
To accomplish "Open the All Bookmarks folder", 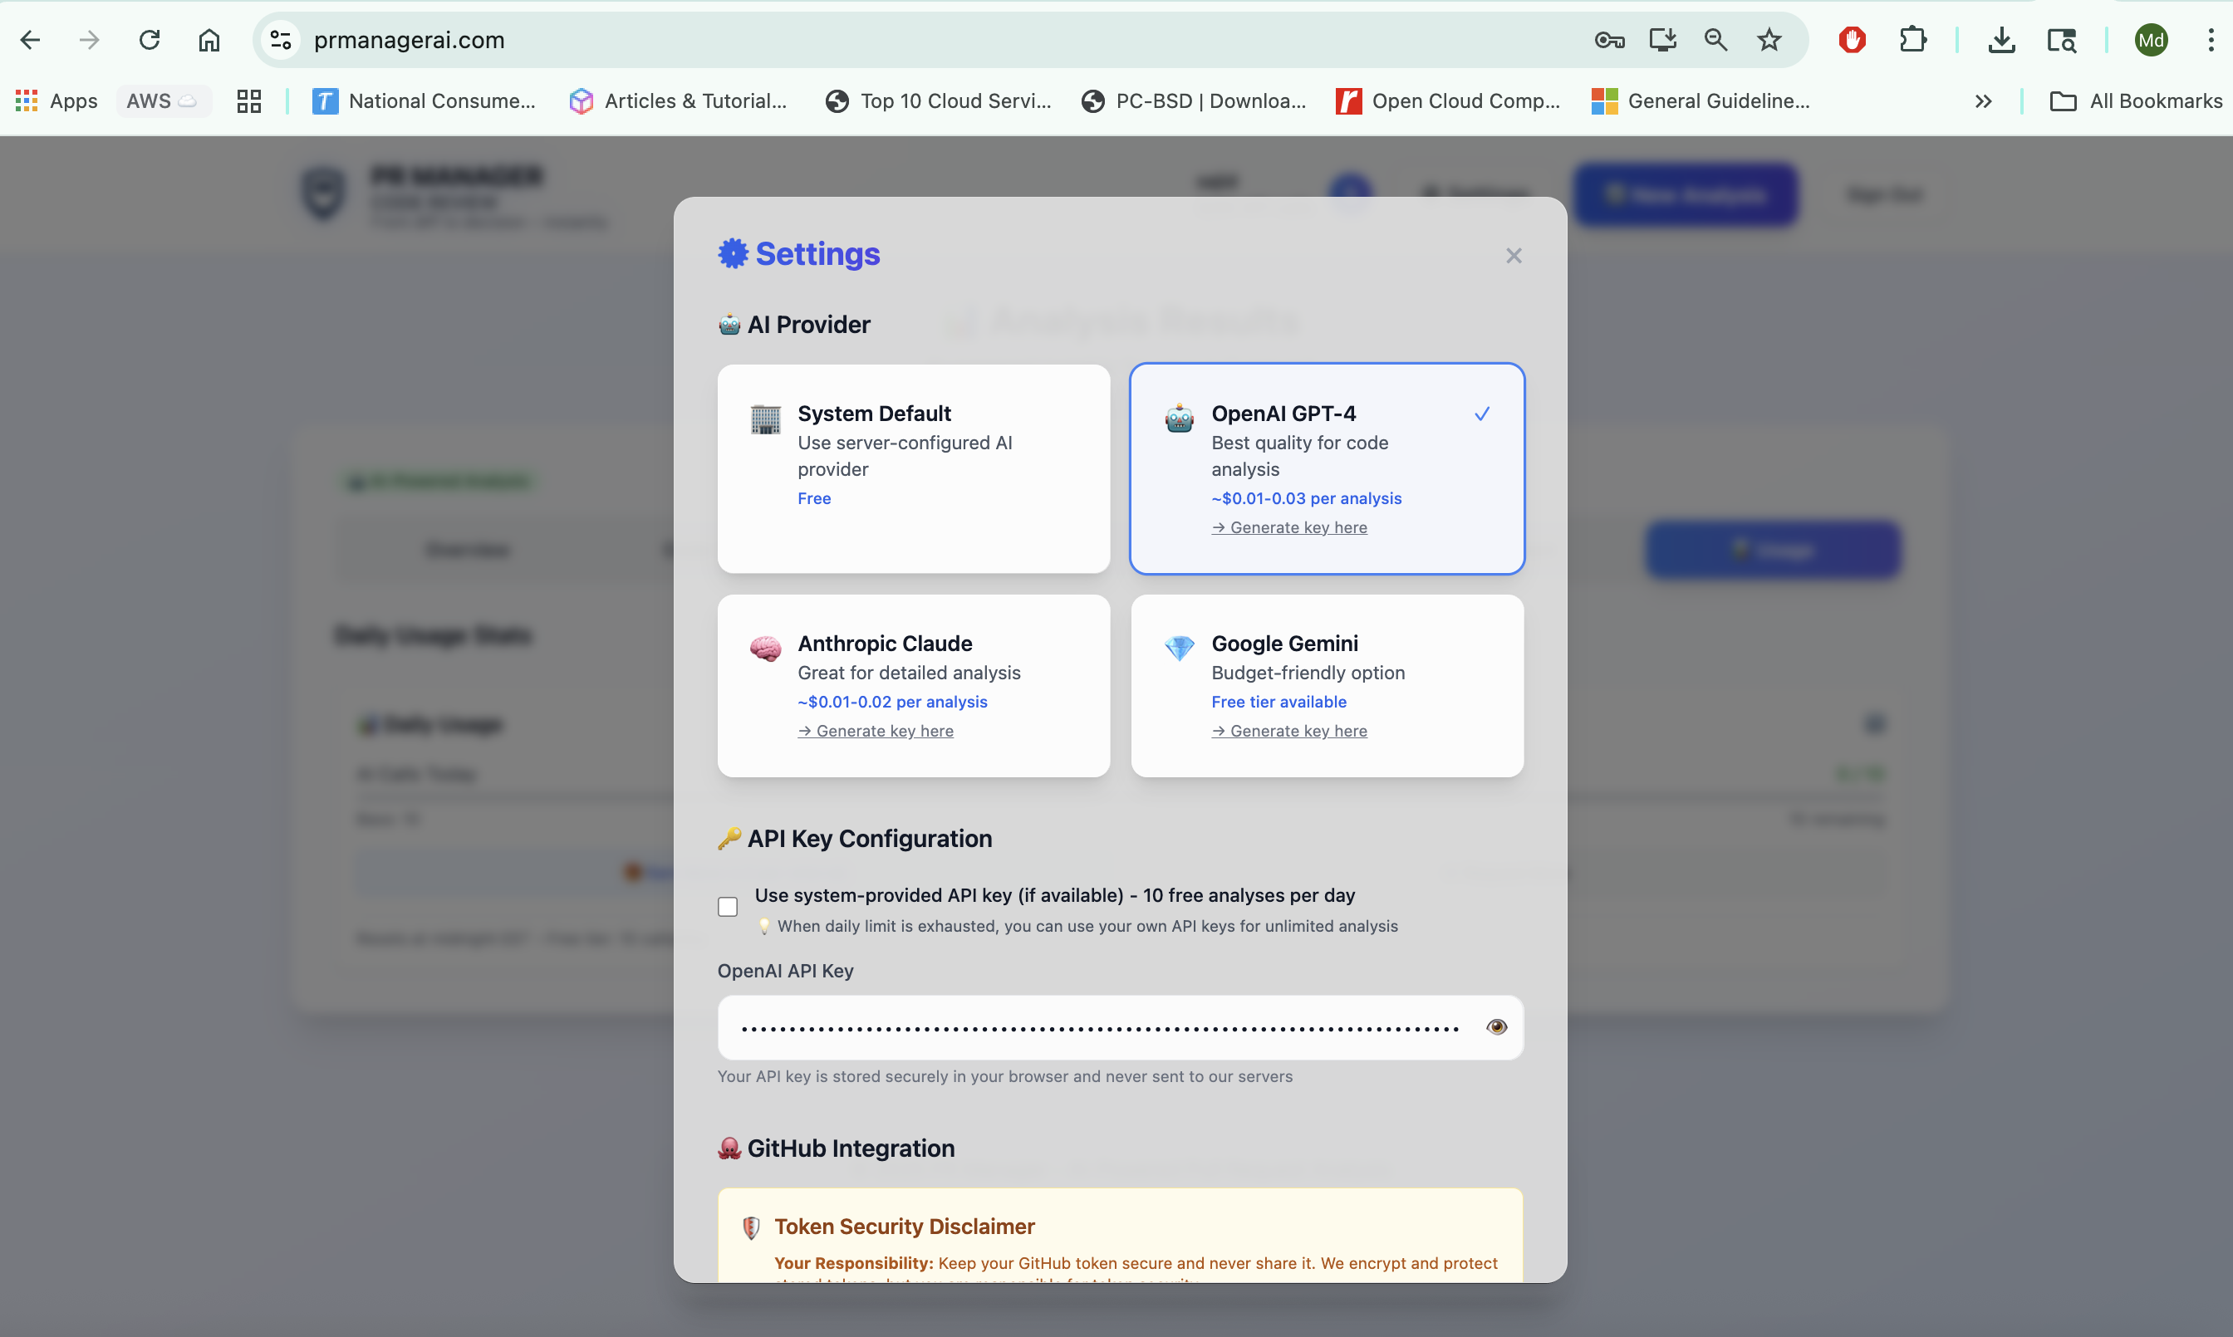I will tap(2136, 101).
